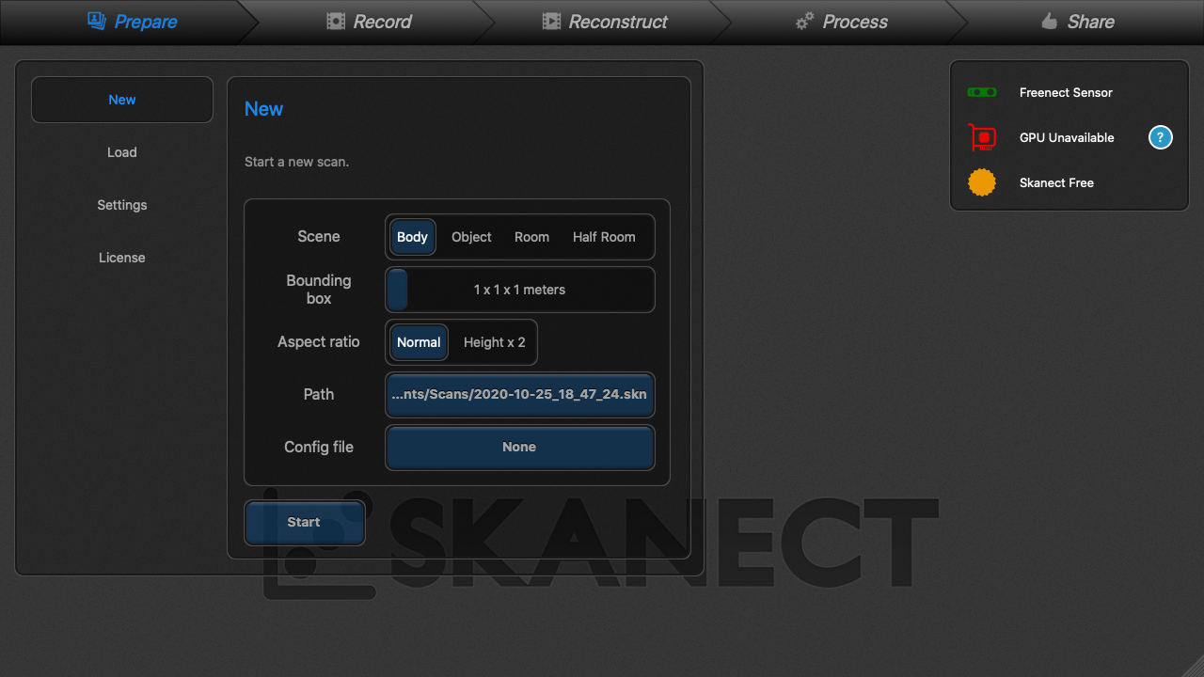Screen dimensions: 1204x677
Task: Click the scan Path field
Action: 520,395
